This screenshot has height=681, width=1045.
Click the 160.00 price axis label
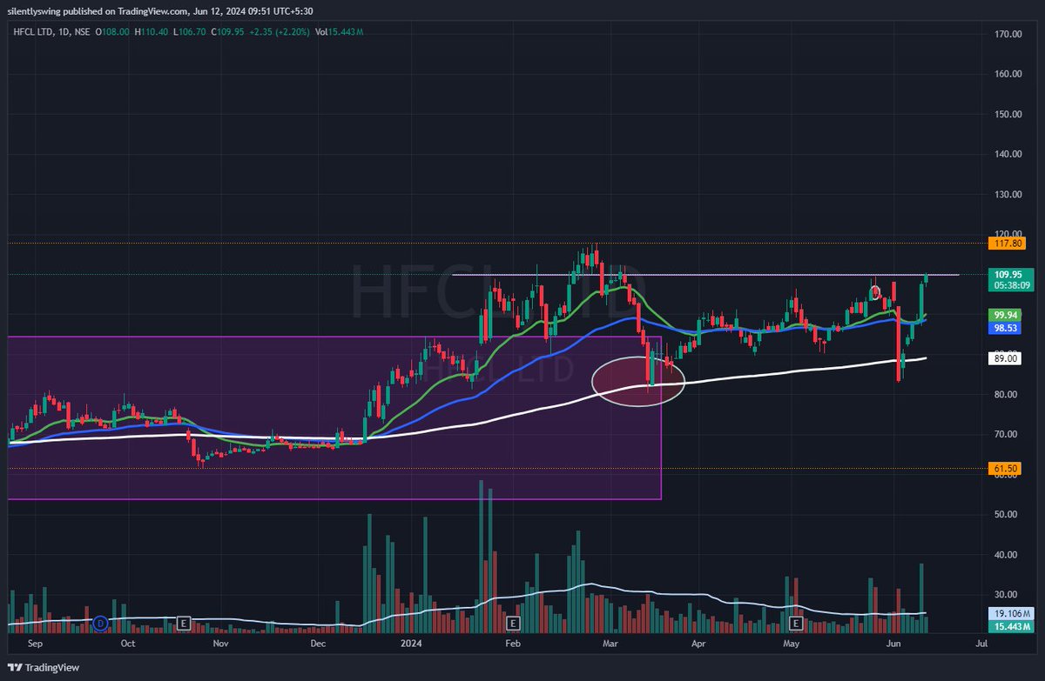point(1008,74)
